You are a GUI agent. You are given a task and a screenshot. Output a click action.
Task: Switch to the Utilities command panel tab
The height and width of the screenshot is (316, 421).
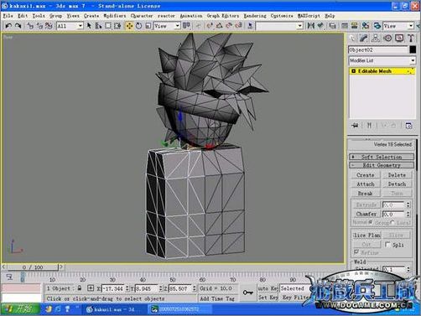[x=411, y=38]
